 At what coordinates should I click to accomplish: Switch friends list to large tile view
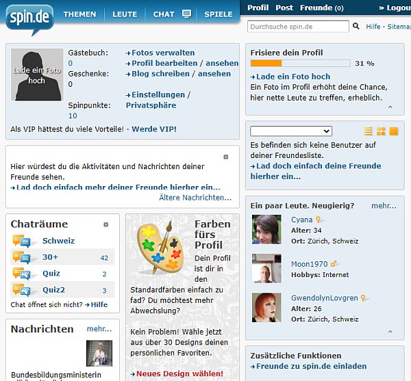393,131
